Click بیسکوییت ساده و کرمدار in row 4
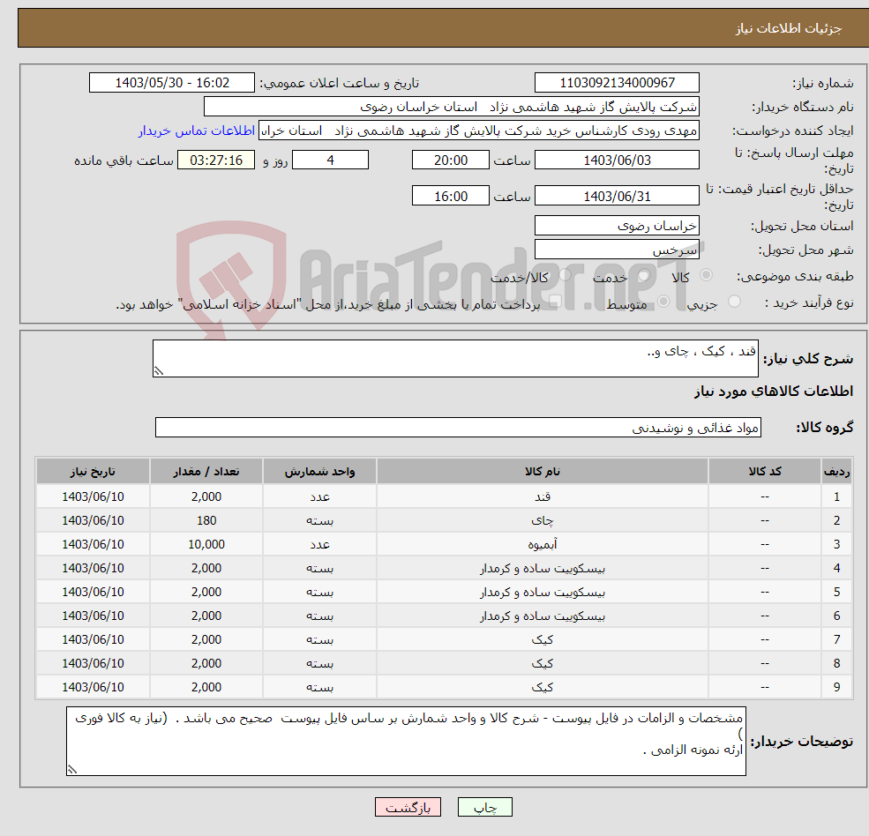869x836 pixels. 542,568
